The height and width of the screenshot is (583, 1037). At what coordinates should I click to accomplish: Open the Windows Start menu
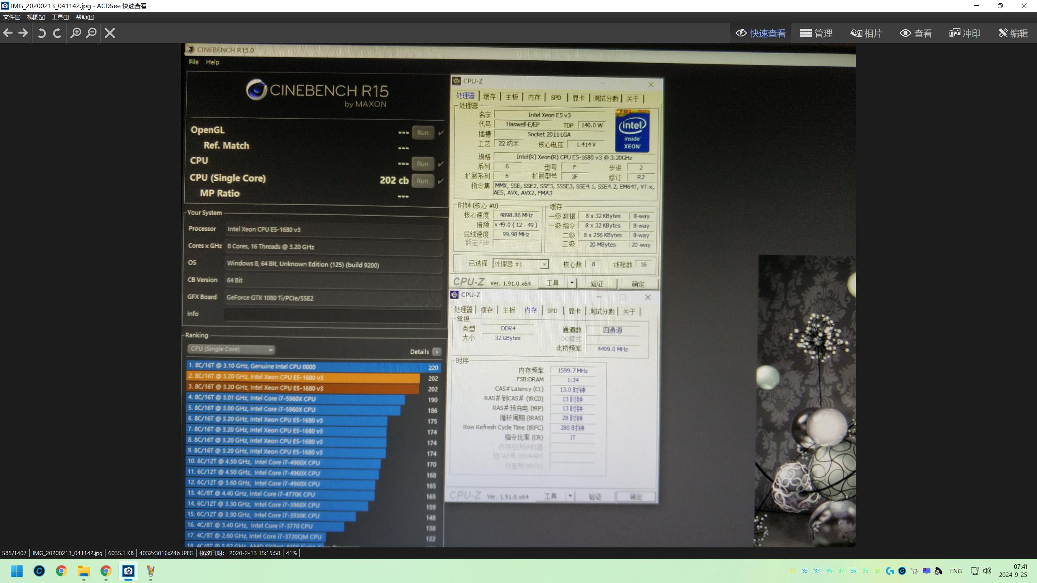(x=17, y=571)
